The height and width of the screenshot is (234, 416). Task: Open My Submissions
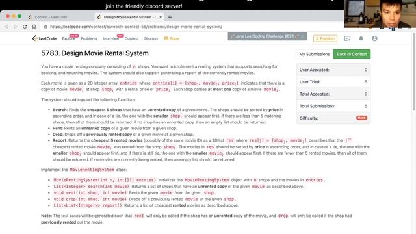(x=315, y=54)
